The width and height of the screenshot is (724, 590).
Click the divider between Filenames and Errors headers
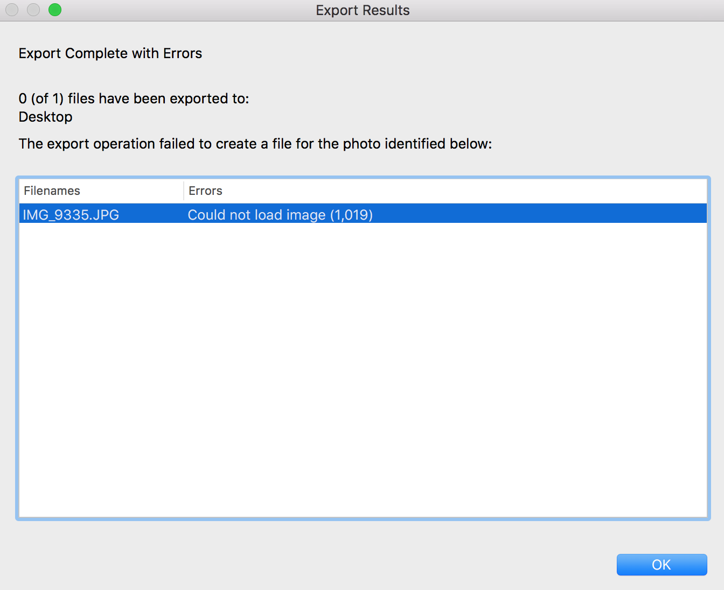[184, 191]
